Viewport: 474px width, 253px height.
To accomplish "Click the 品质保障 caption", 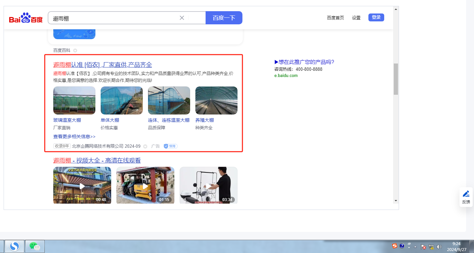I will pyautogui.click(x=157, y=128).
